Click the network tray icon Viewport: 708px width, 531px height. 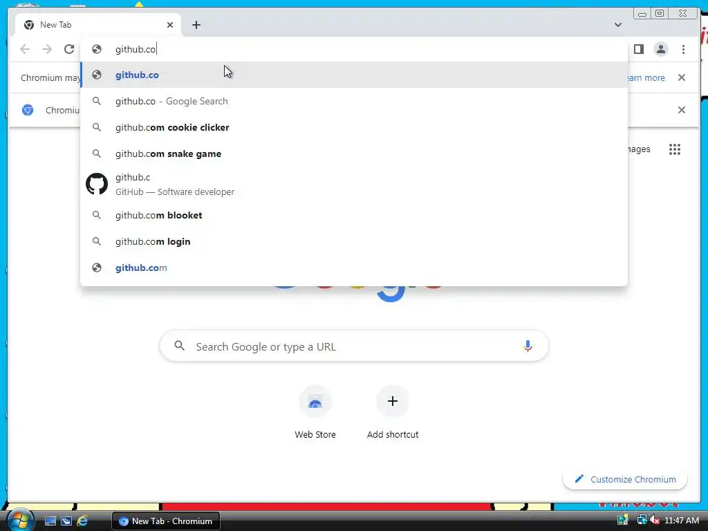click(642, 521)
